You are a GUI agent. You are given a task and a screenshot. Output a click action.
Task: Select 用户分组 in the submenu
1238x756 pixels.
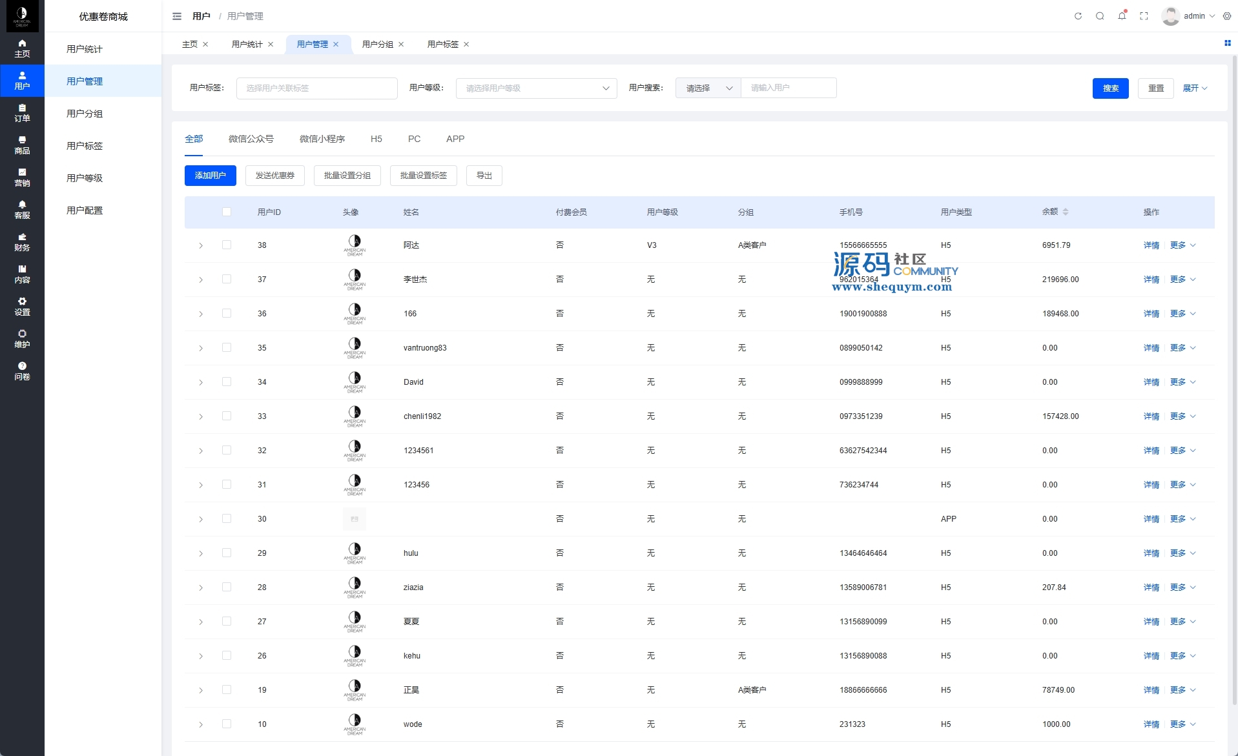click(x=85, y=114)
